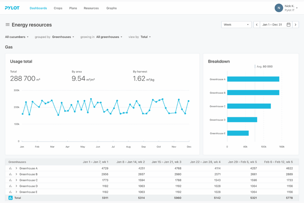Switch to the Crops tab
The height and width of the screenshot is (203, 304).
(58, 8)
